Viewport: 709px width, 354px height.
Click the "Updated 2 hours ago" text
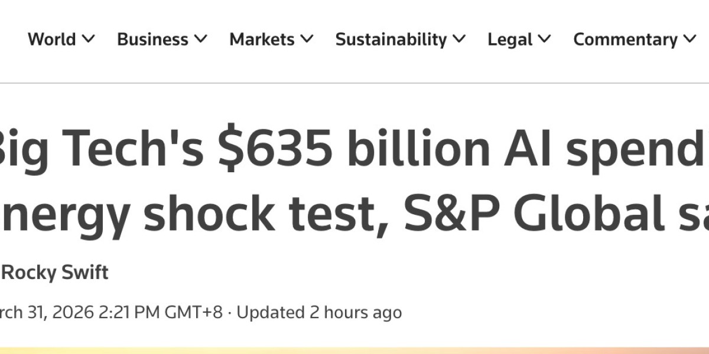(319, 312)
